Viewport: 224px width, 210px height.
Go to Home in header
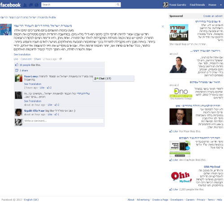[212, 5]
